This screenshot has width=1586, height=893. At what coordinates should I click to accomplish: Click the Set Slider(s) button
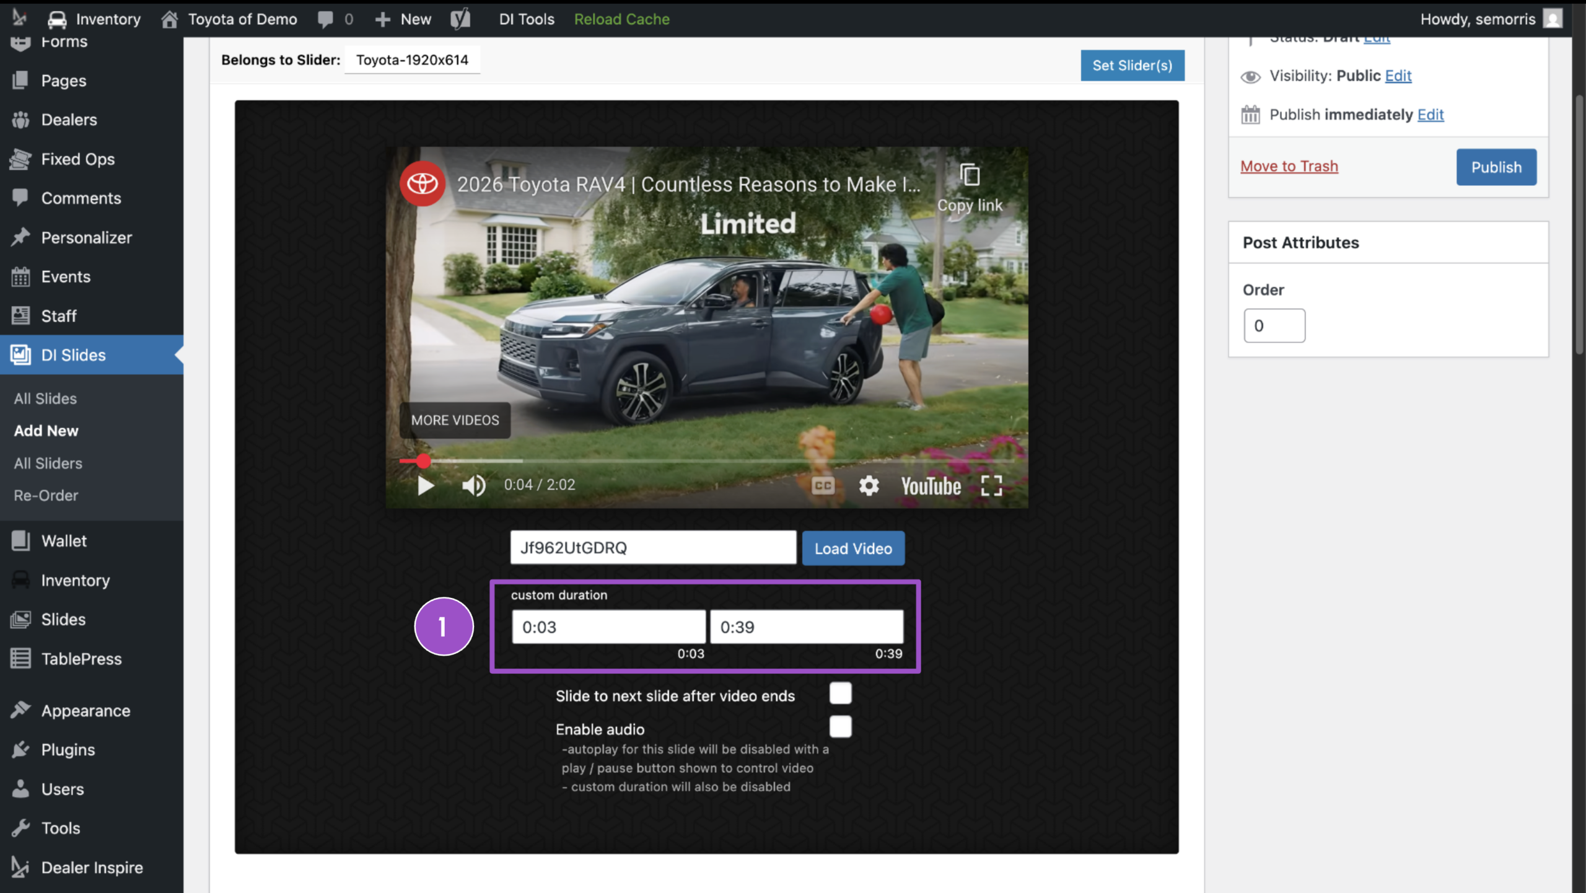click(1133, 65)
